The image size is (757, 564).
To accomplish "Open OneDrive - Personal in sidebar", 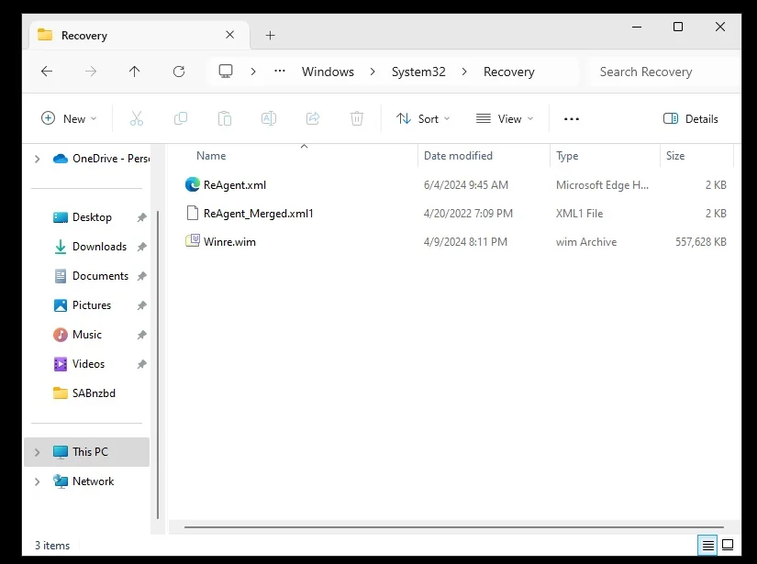I will [x=101, y=159].
